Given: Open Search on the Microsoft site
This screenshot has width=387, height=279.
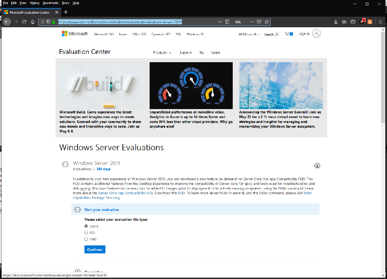Looking at the screenshot, I should click(x=271, y=34).
